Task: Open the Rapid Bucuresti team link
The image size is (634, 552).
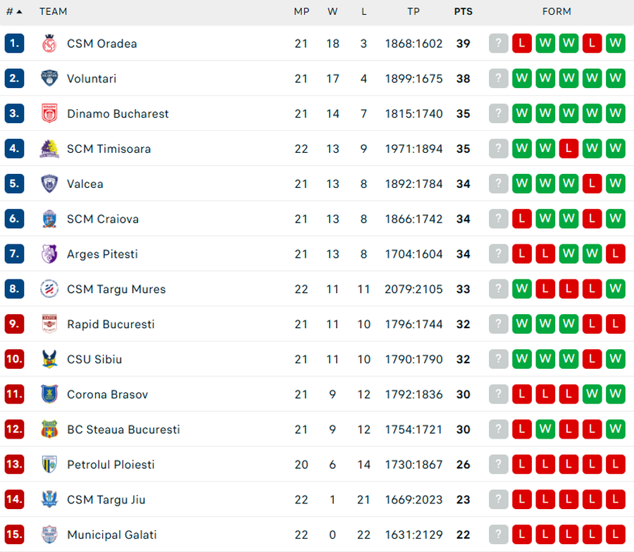Action: 111,325
